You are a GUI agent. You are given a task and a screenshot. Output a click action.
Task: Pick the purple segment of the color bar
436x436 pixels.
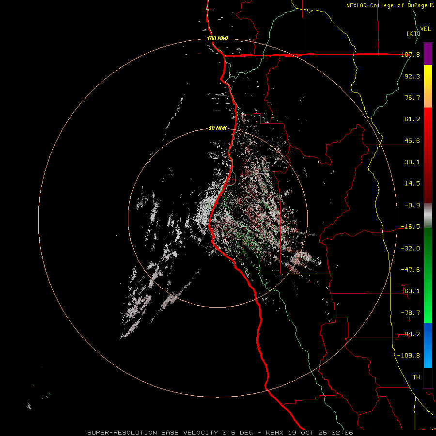(x=428, y=54)
